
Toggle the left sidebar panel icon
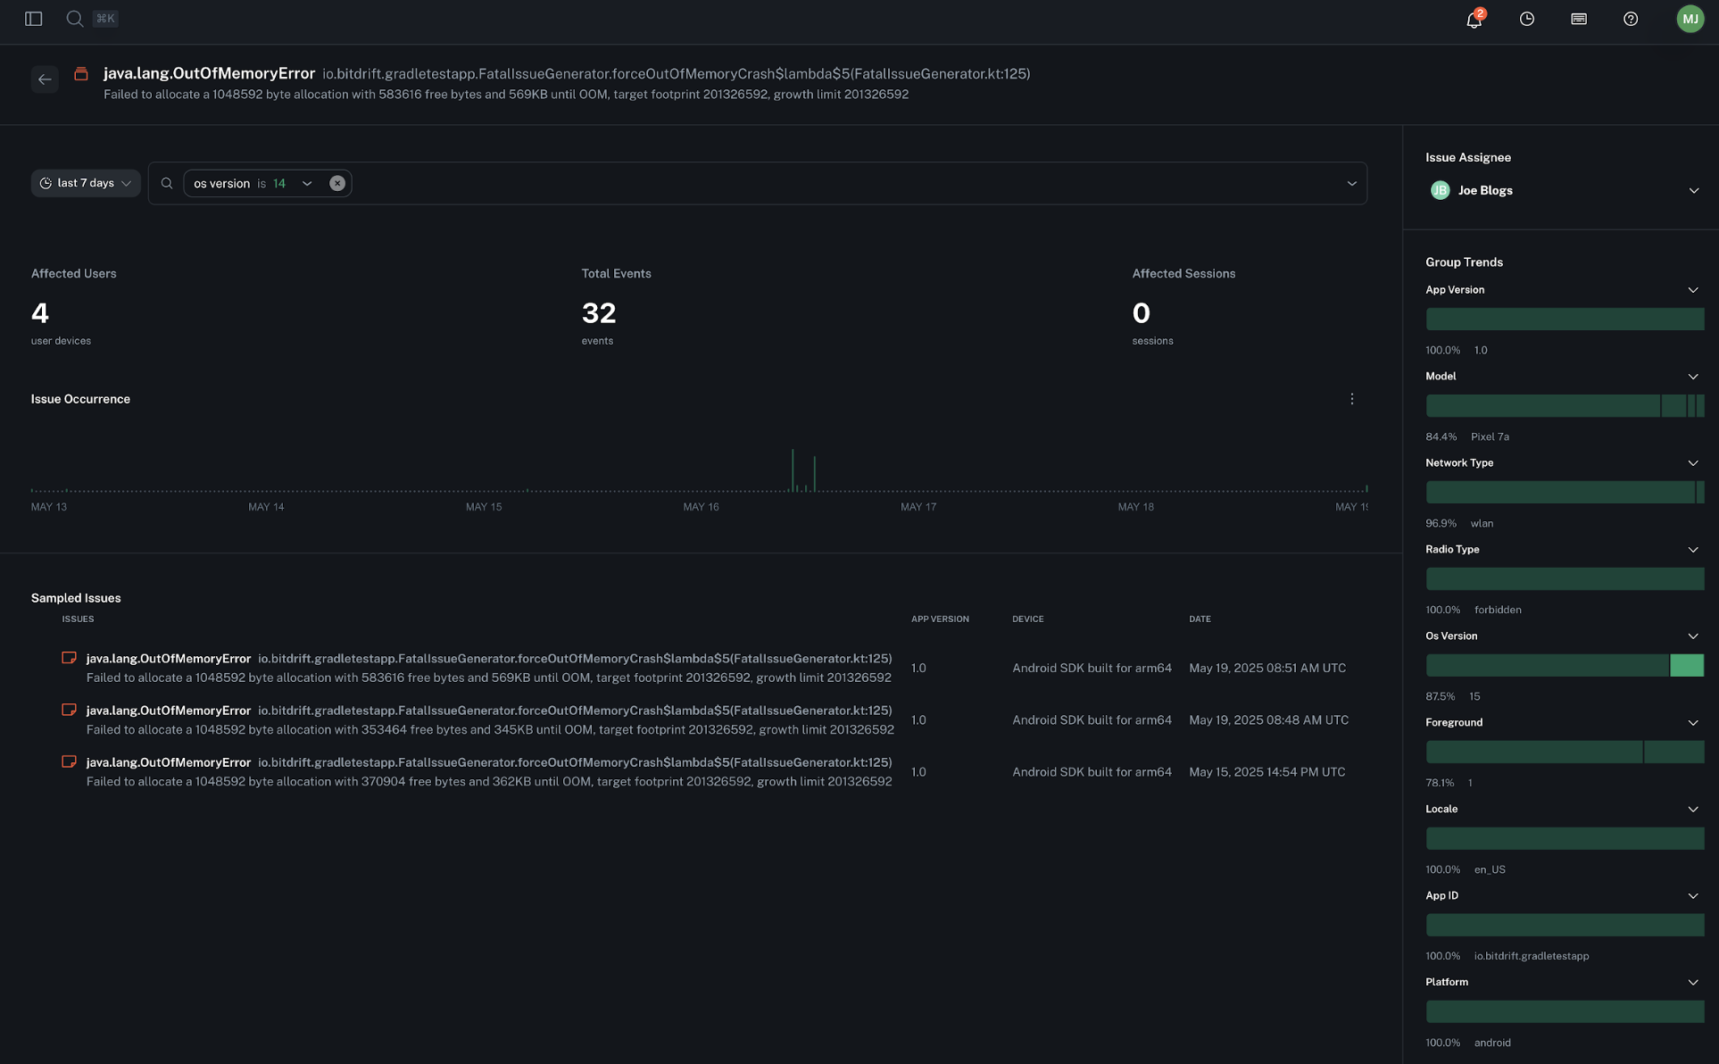point(34,18)
